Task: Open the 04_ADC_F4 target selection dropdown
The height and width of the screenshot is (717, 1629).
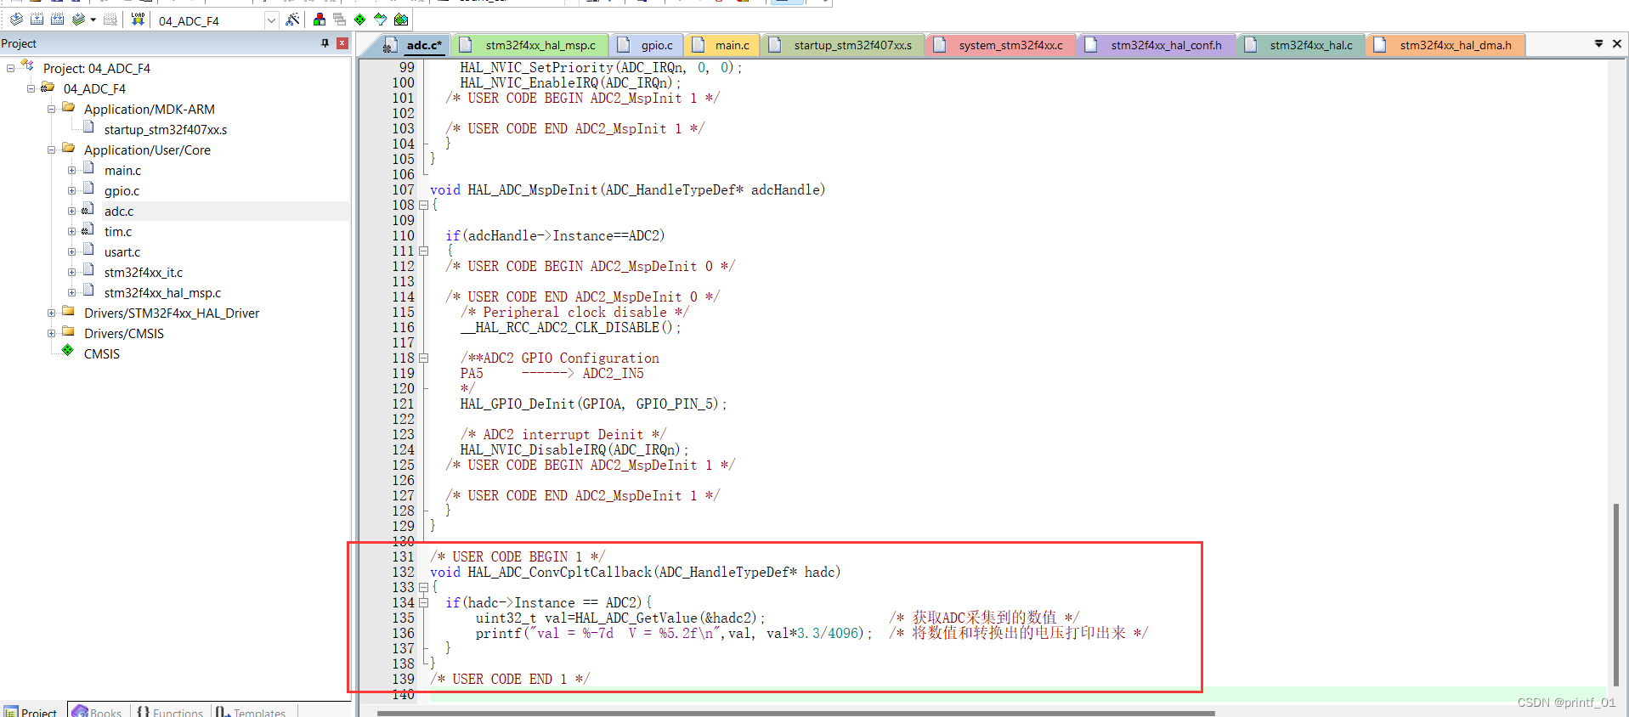Action: click(x=271, y=20)
